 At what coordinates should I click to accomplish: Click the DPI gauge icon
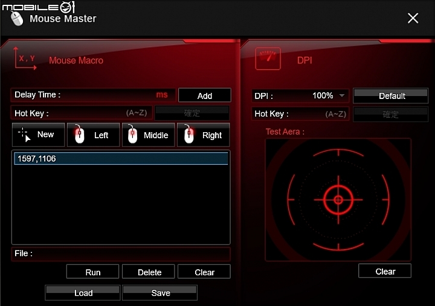click(268, 59)
